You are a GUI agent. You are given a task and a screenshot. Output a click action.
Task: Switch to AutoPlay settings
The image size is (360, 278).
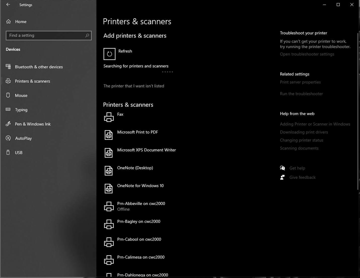coord(23,138)
